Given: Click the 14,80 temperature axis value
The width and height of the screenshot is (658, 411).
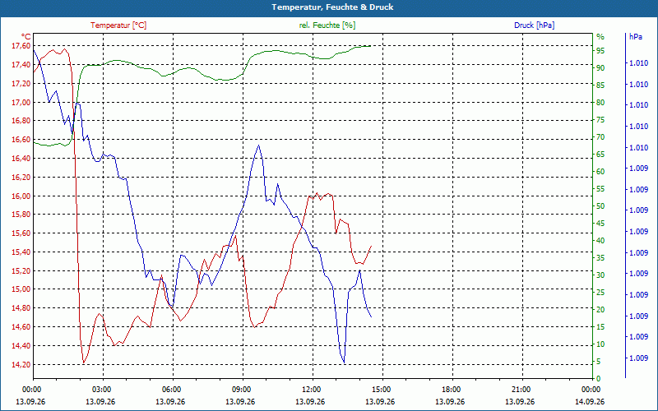Looking at the screenshot, I should click(x=21, y=308).
